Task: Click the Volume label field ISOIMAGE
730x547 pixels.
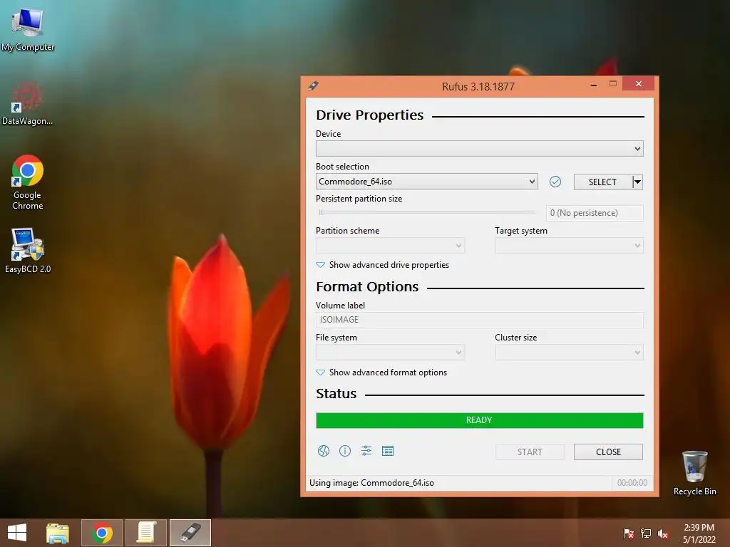Action: [x=480, y=320]
